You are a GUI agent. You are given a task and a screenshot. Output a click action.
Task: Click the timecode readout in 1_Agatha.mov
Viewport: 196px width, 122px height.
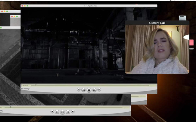pos(25,86)
